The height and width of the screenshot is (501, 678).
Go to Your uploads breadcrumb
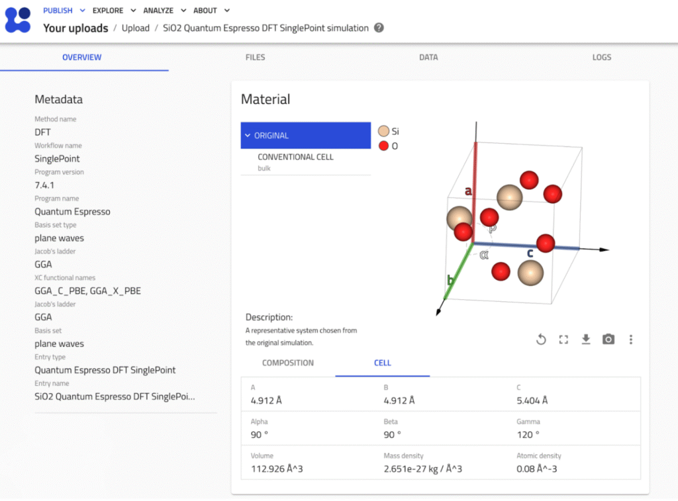coord(75,28)
